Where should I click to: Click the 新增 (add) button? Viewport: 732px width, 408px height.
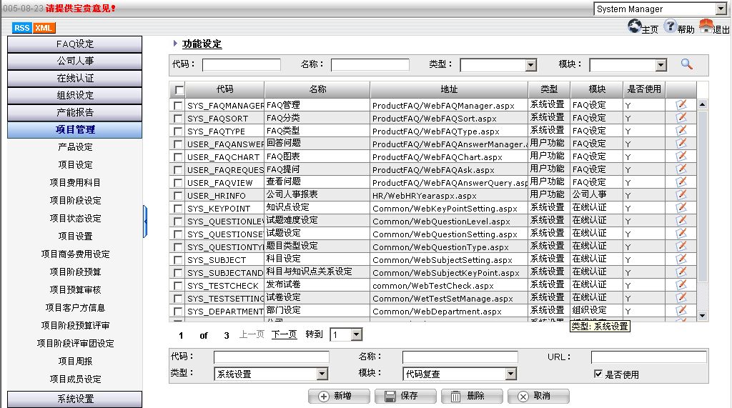(x=339, y=396)
